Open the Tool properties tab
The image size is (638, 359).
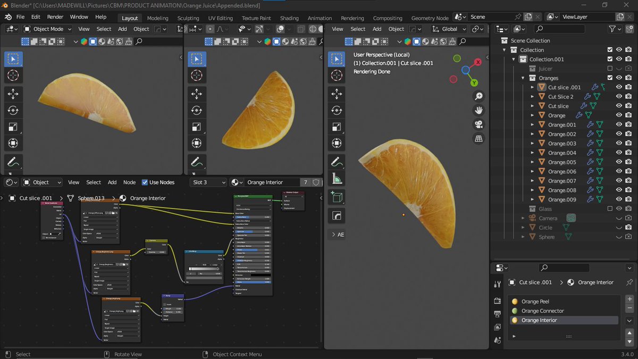tap(498, 284)
